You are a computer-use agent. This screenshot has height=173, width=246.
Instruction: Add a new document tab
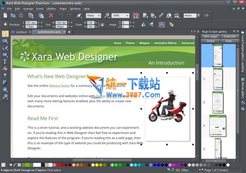[69, 32]
